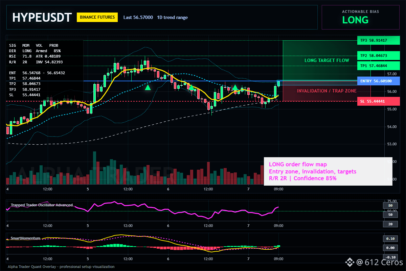Click the green triangle marker above the yellow line

[235, 87]
